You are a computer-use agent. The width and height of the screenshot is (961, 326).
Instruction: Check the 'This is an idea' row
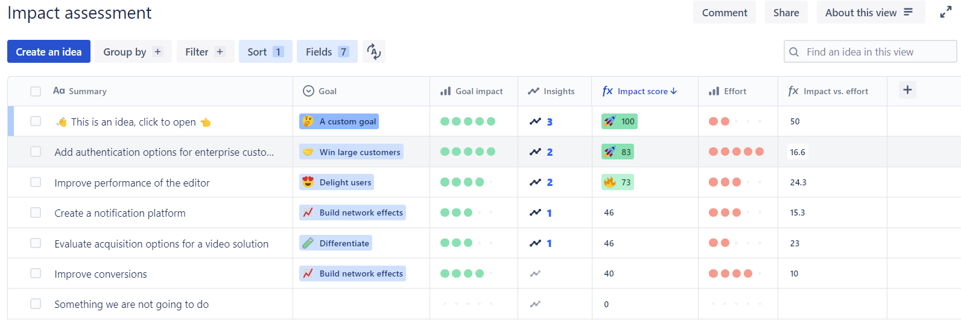[x=36, y=121]
